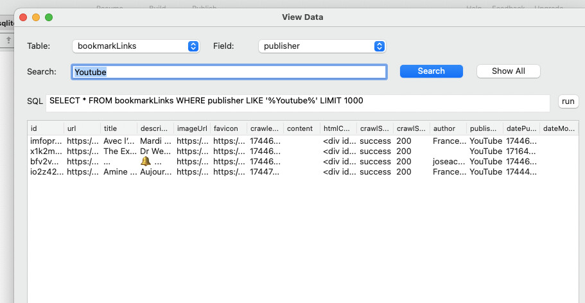
Task: Click the content column header
Action: pyautogui.click(x=301, y=128)
